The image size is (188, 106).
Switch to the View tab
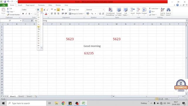[x=66, y=5]
